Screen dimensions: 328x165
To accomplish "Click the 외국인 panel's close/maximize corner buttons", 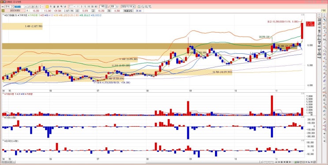I will point(303,141).
